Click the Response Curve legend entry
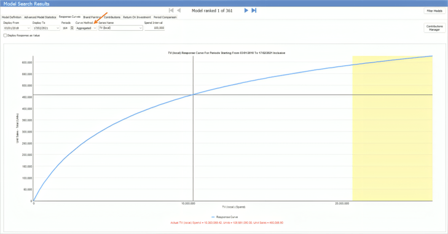The width and height of the screenshot is (448, 234). coord(224,217)
